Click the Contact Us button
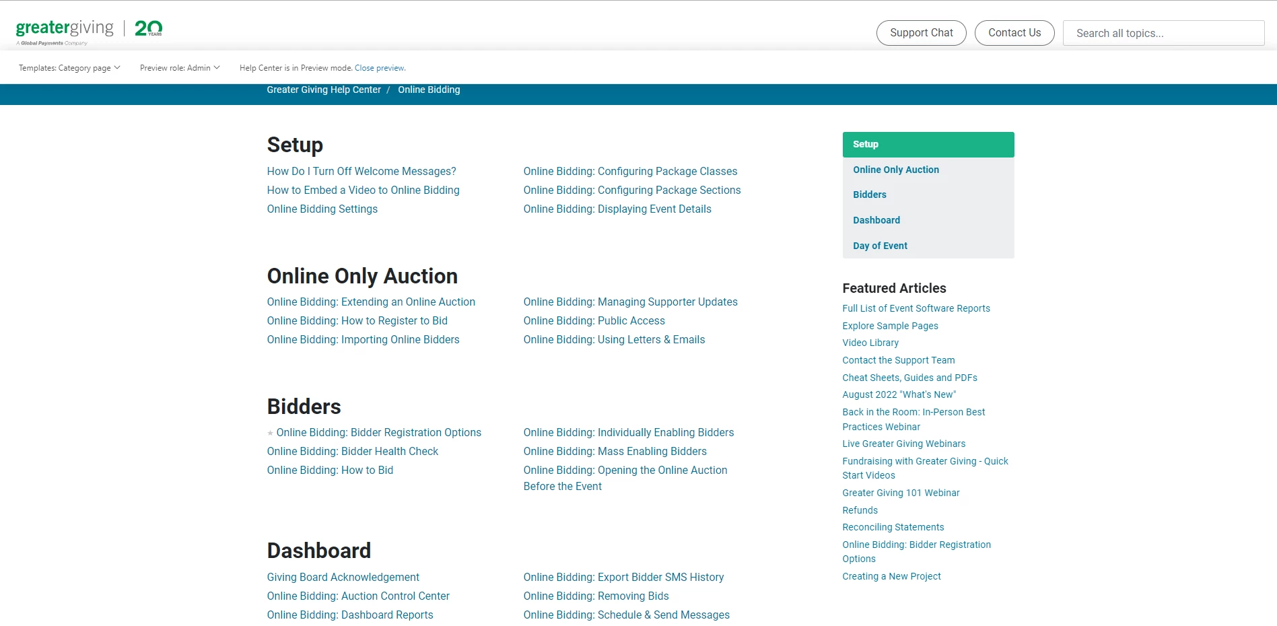The height and width of the screenshot is (626, 1277). (x=1014, y=33)
